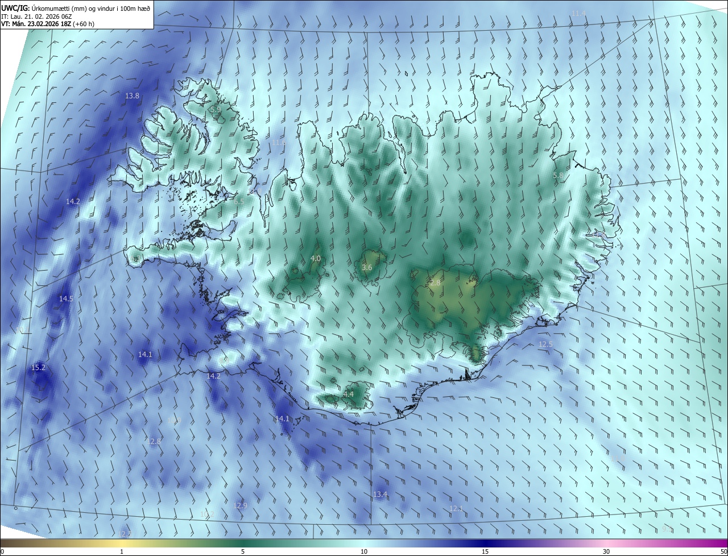Click the 5.9 value over the Westfjords

point(215,109)
